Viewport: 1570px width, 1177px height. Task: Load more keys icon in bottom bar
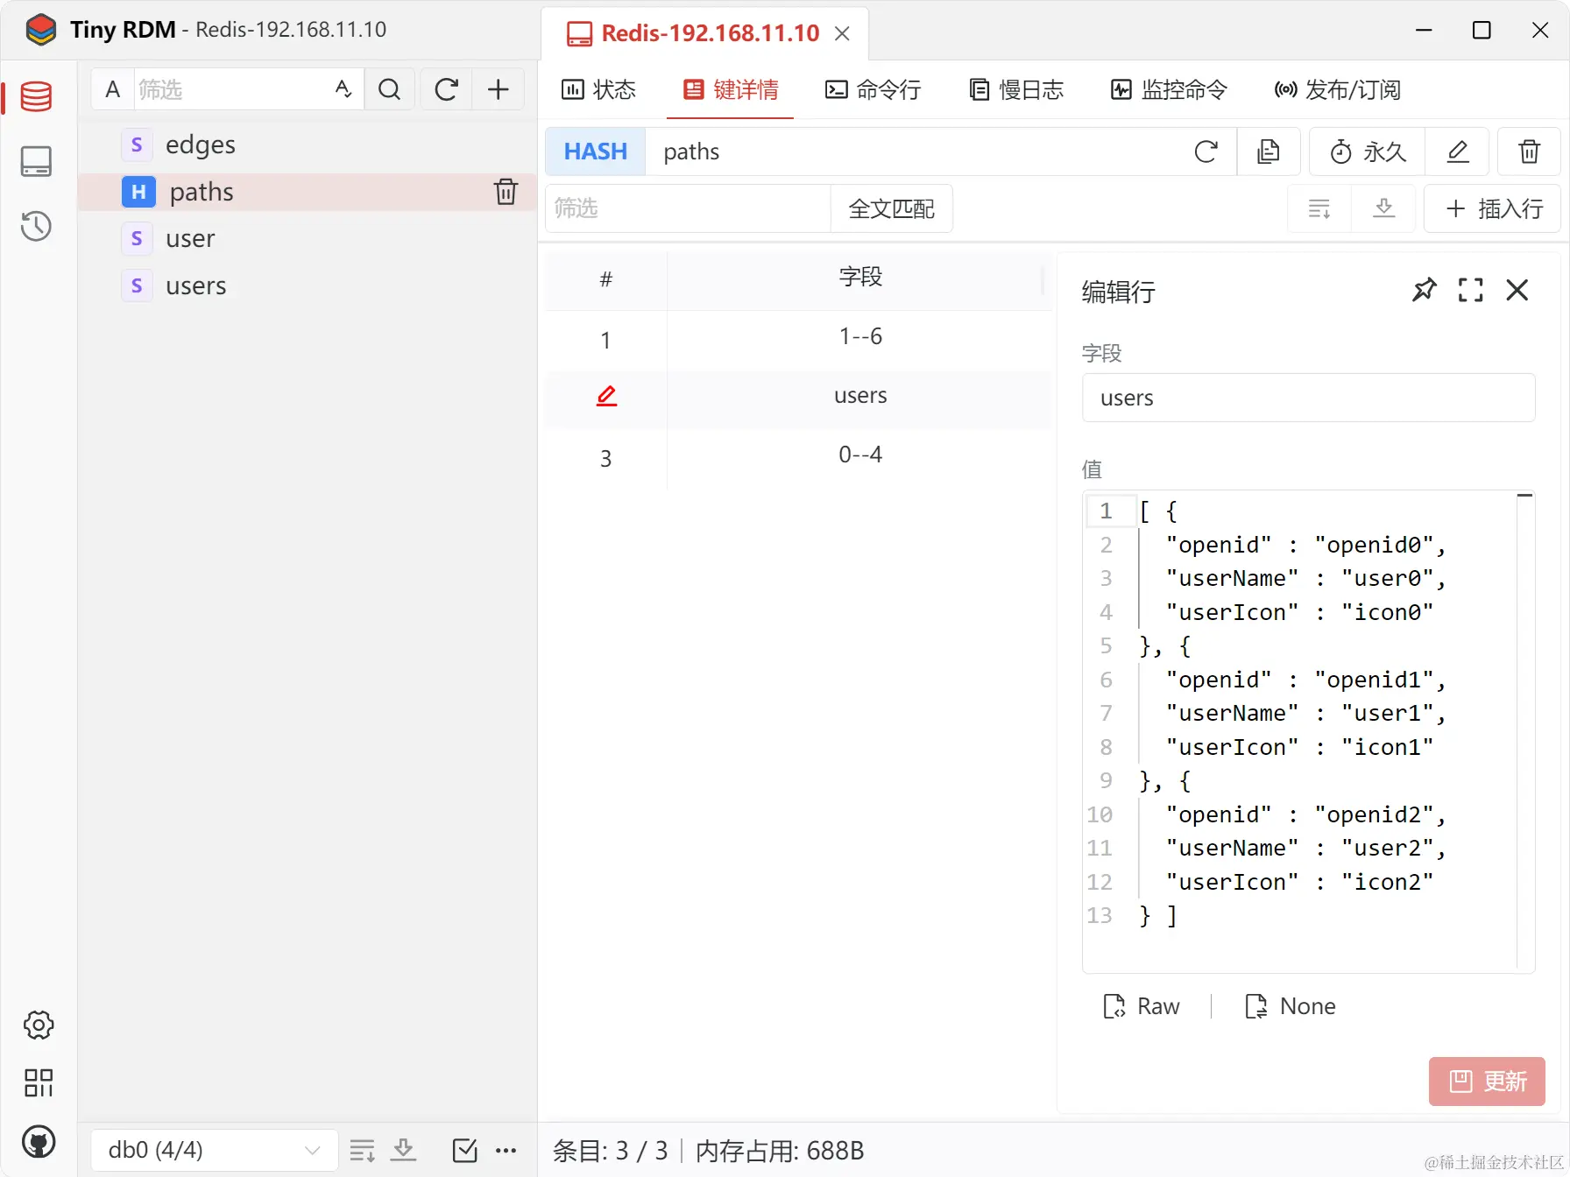coord(363,1150)
